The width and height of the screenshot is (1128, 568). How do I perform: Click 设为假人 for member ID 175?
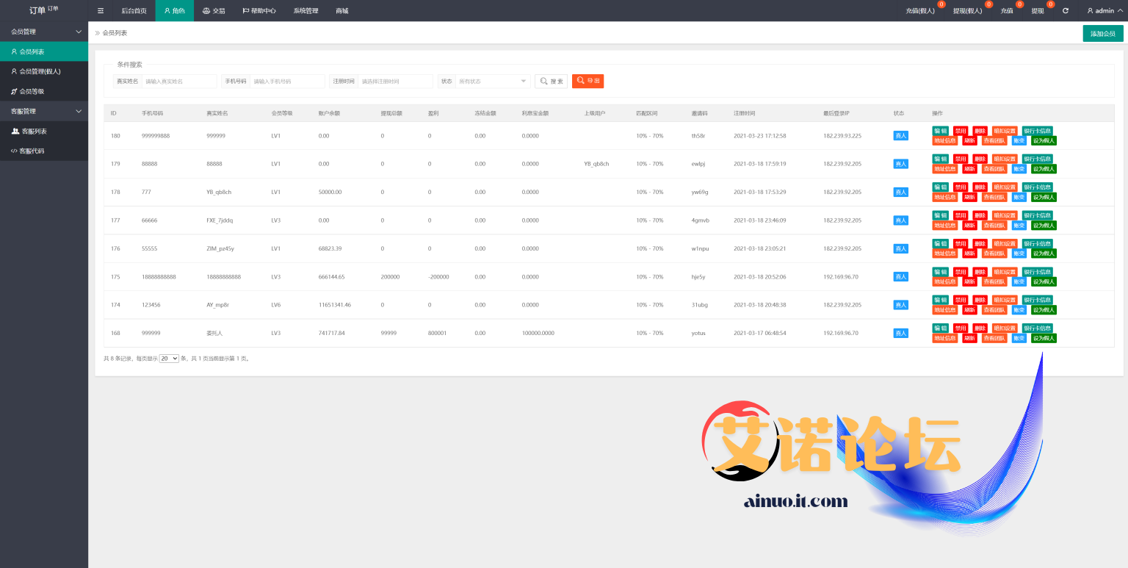[x=1044, y=281]
